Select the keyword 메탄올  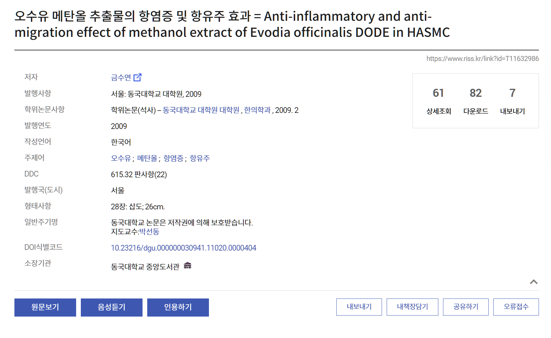[x=147, y=158]
